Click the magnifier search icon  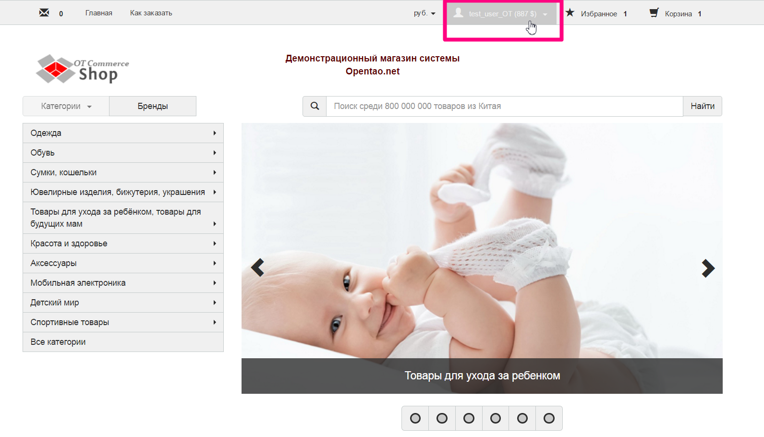(315, 106)
